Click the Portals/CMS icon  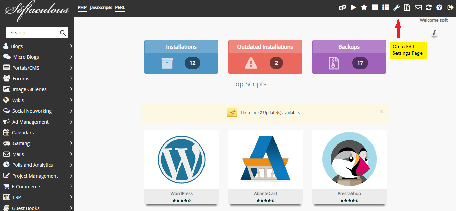coord(6,68)
